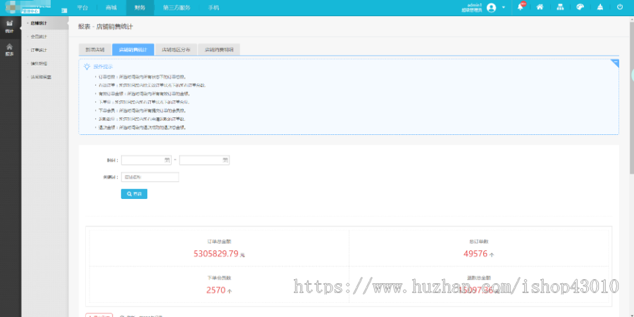Switch to the 店铺地区分布 tab
This screenshot has width=634, height=317.
(176, 50)
